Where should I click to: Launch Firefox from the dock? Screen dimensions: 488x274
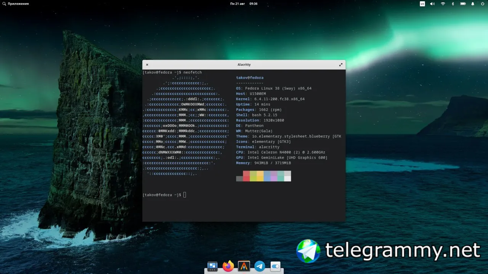click(x=228, y=266)
